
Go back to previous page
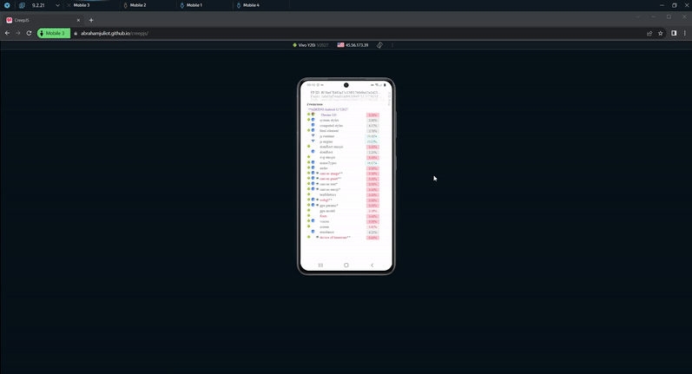click(7, 33)
